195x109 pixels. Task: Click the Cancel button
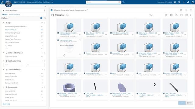pyautogui.click(x=189, y=103)
